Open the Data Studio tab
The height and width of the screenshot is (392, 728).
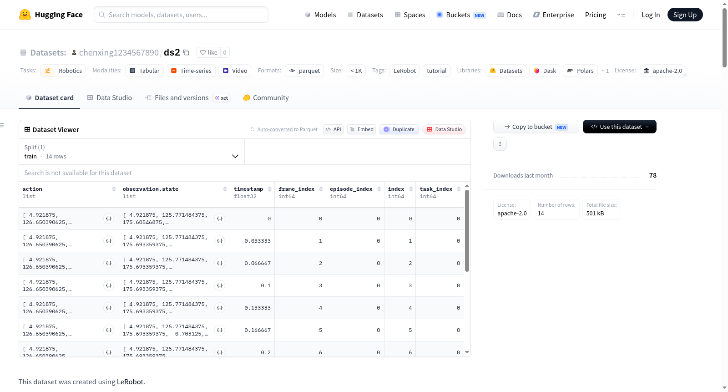pos(110,98)
